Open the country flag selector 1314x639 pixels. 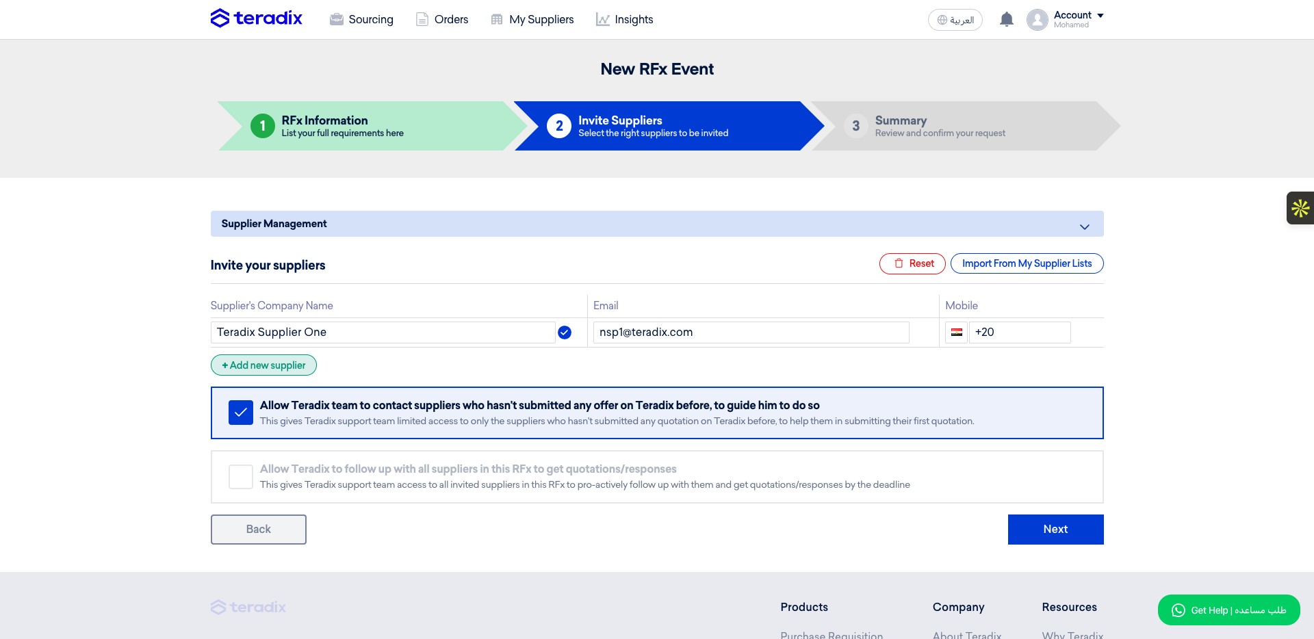coord(956,332)
